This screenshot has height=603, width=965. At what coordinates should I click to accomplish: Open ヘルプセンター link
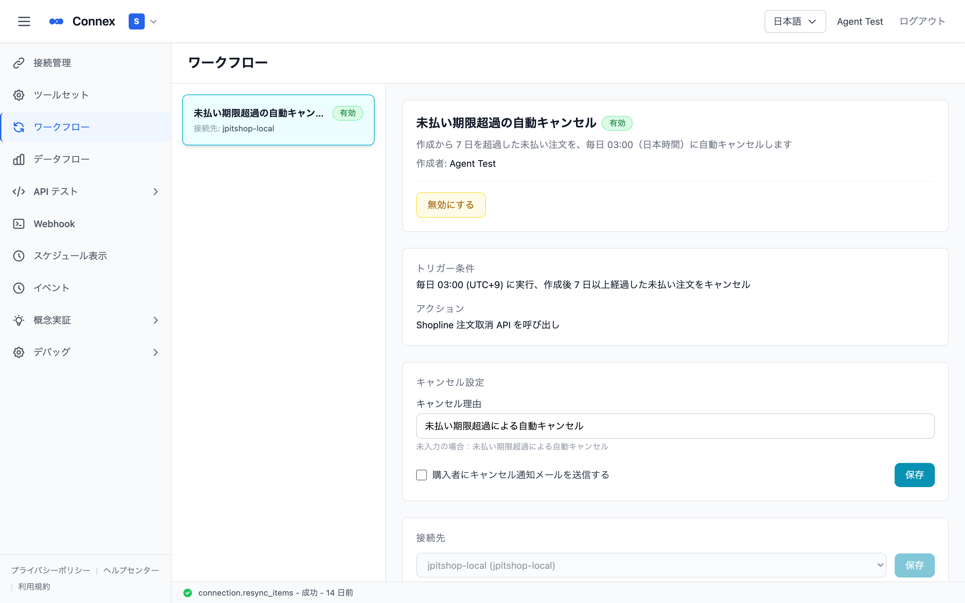point(131,570)
